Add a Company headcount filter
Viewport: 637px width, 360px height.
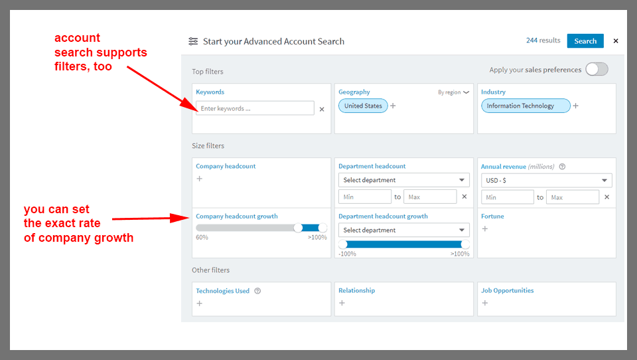click(x=200, y=179)
